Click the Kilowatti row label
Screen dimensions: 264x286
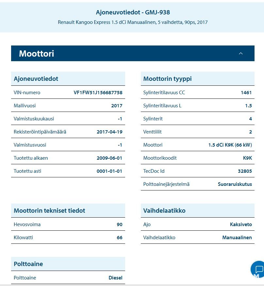[23, 238]
